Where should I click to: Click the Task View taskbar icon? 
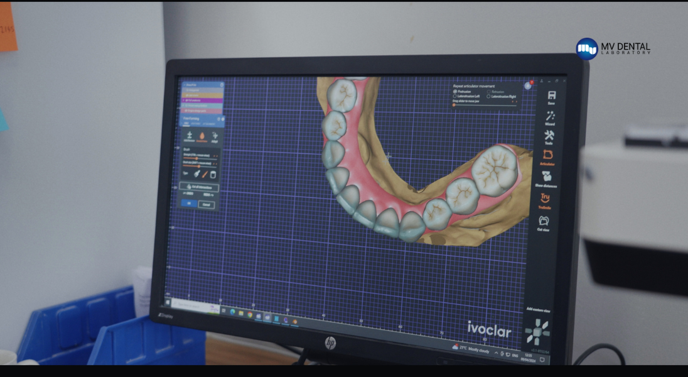223,310
